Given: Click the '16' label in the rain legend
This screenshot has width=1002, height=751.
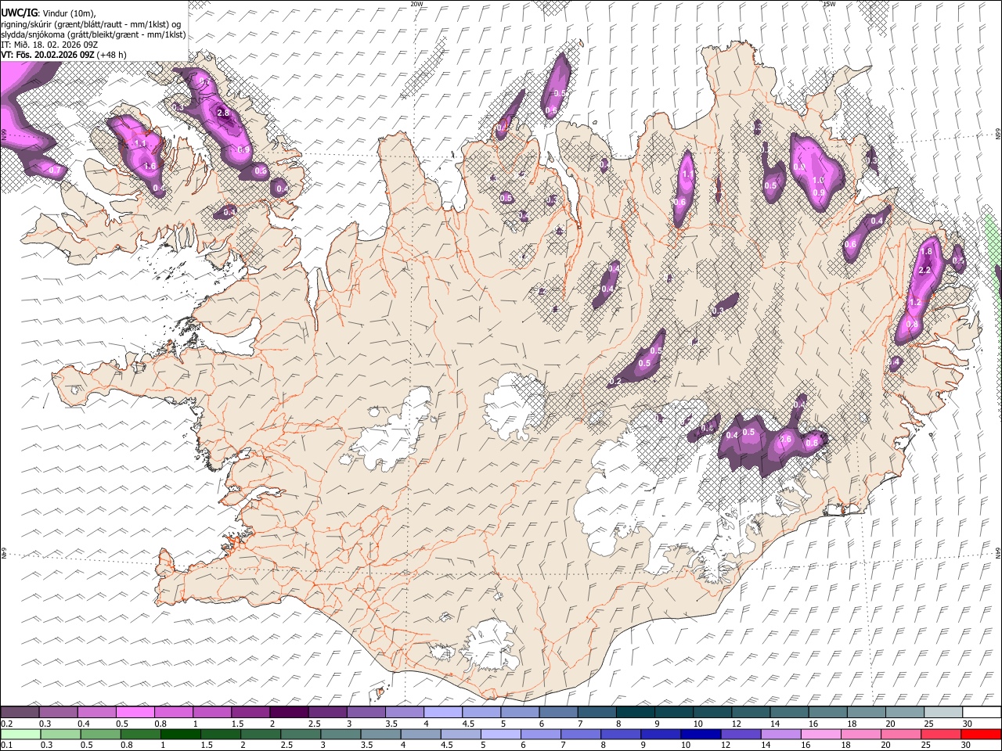Looking at the screenshot, I should pyautogui.click(x=806, y=745).
